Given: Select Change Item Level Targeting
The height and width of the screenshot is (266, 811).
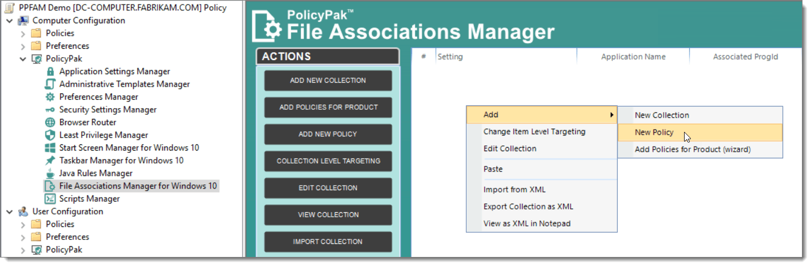Looking at the screenshot, I should [x=541, y=131].
